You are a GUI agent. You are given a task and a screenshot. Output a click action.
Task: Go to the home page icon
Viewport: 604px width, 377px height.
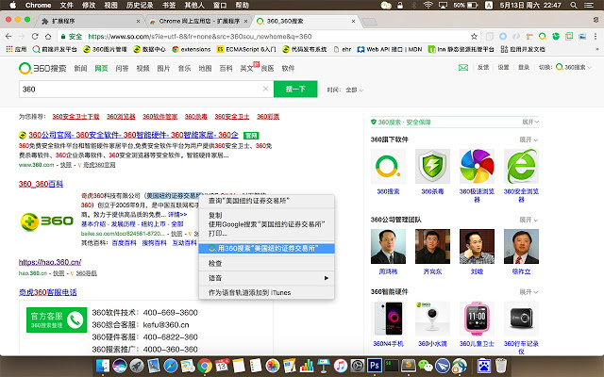(48, 36)
